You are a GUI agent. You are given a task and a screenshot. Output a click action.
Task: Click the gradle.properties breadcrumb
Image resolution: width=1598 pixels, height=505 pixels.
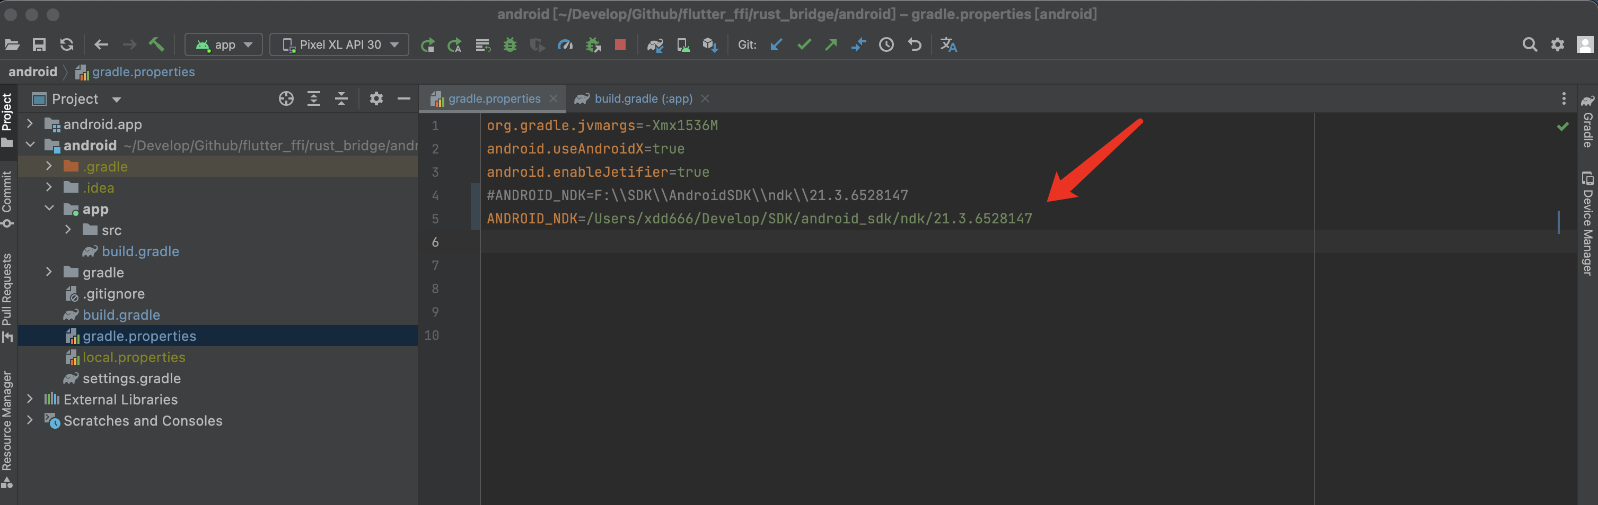(x=143, y=72)
